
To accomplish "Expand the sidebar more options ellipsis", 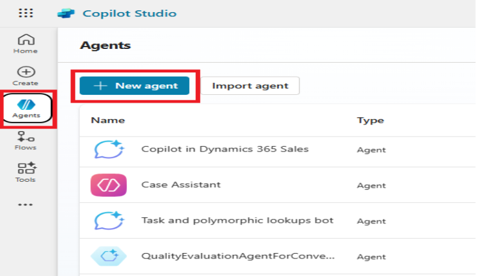I will click(x=25, y=205).
